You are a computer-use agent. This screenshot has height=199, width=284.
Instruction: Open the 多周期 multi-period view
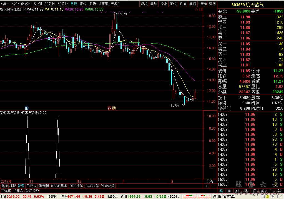coord(104,4)
